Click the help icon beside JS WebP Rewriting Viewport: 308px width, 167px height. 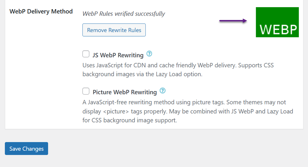tap(149, 54)
